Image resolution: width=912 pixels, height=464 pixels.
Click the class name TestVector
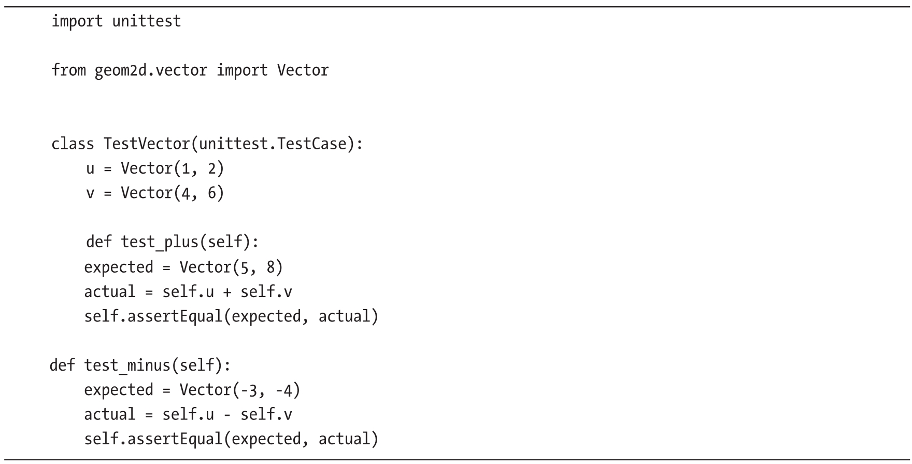point(147,143)
